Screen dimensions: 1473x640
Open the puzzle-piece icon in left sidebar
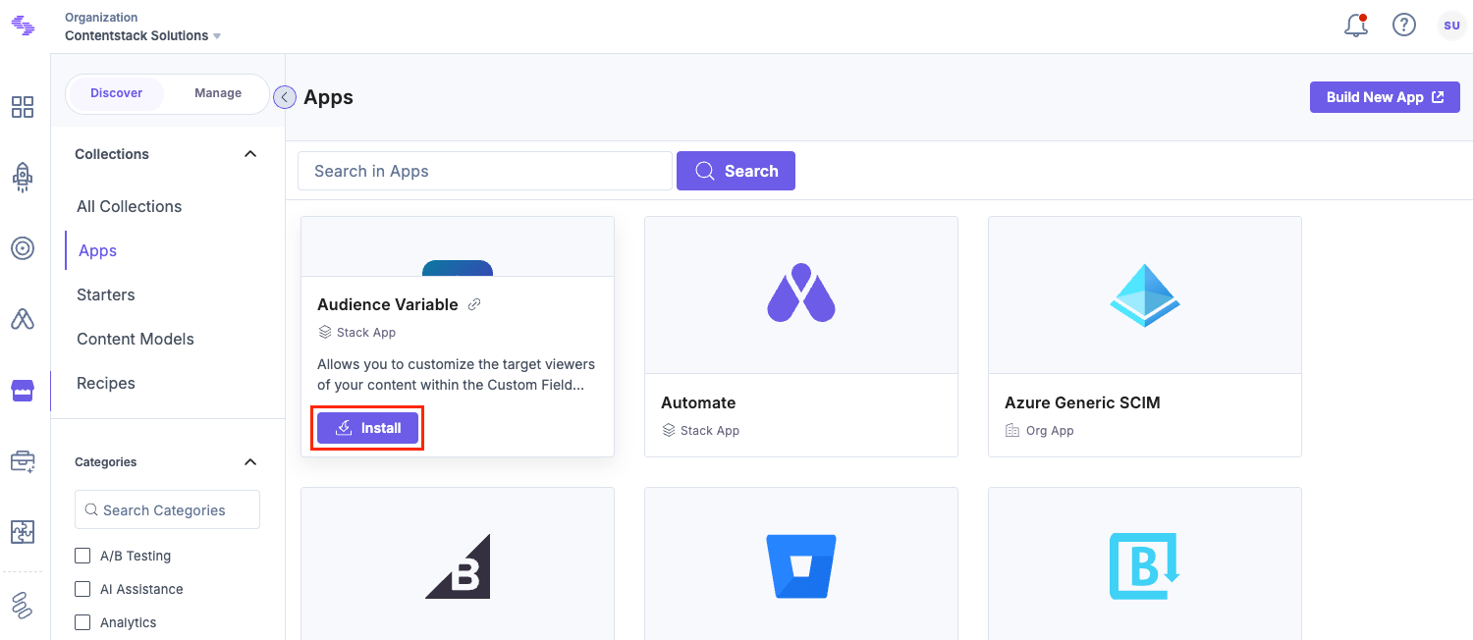(23, 532)
